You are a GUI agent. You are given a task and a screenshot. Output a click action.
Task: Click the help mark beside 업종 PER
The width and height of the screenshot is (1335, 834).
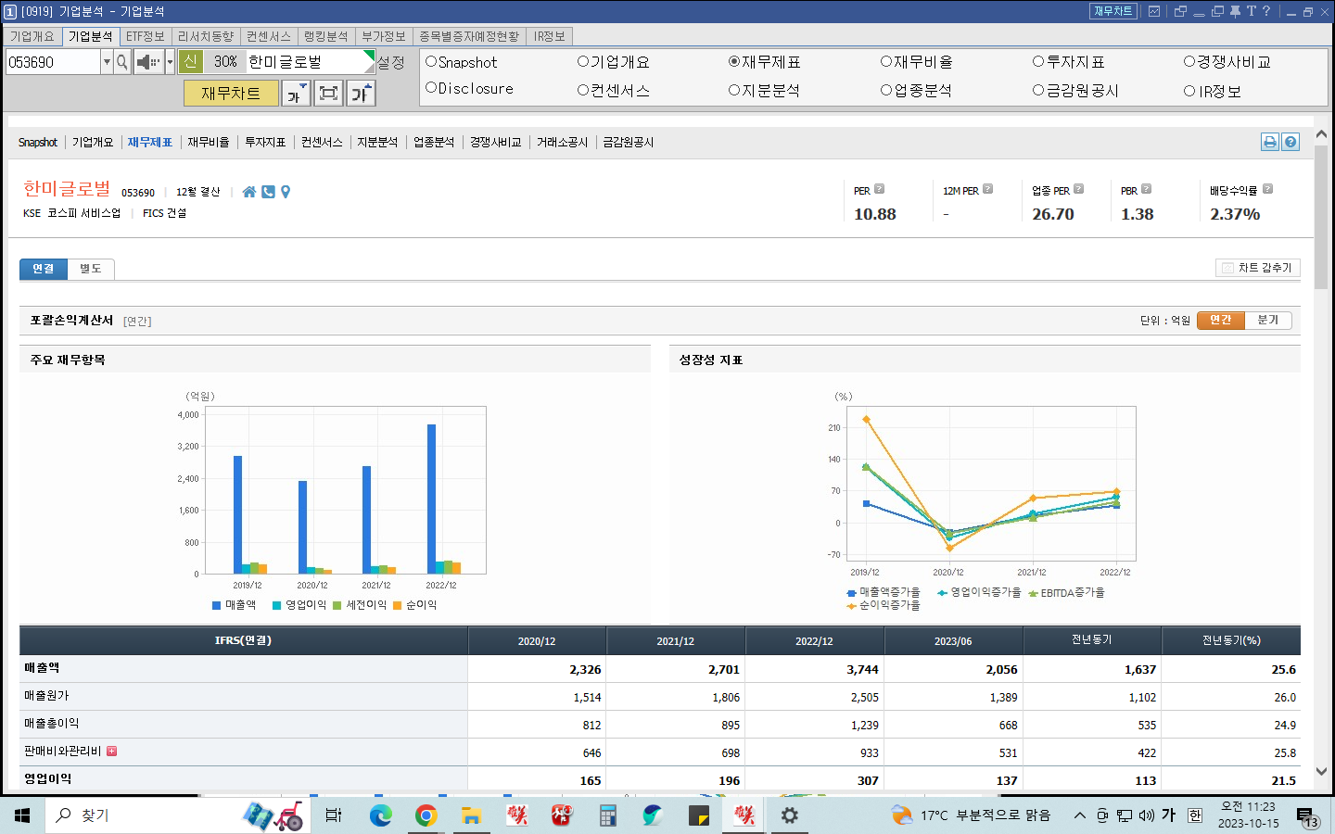coord(1079,189)
